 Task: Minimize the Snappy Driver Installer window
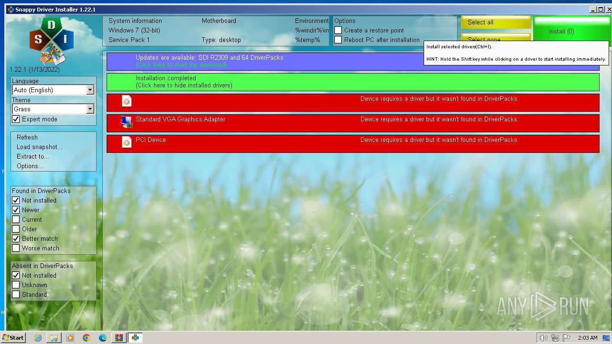click(x=593, y=10)
